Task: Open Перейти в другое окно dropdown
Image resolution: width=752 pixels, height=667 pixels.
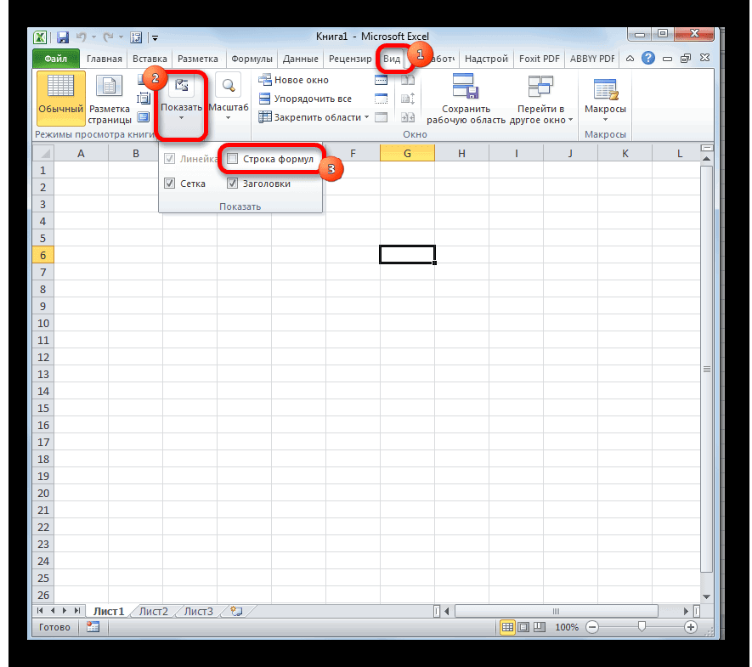Action: (x=541, y=99)
